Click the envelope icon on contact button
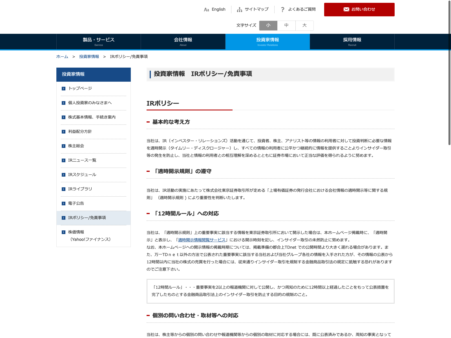The height and width of the screenshot is (338, 451). [x=346, y=9]
